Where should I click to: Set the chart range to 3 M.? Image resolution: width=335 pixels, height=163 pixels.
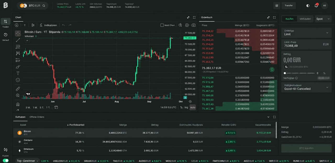[x=28, y=108]
